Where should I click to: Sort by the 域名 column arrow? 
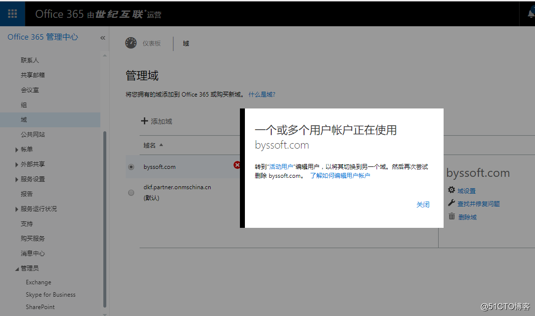(161, 145)
